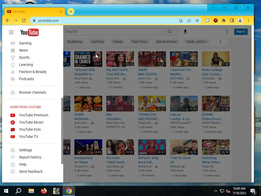
Task: Open tab search dropdown chevron
Action: (x=213, y=8)
